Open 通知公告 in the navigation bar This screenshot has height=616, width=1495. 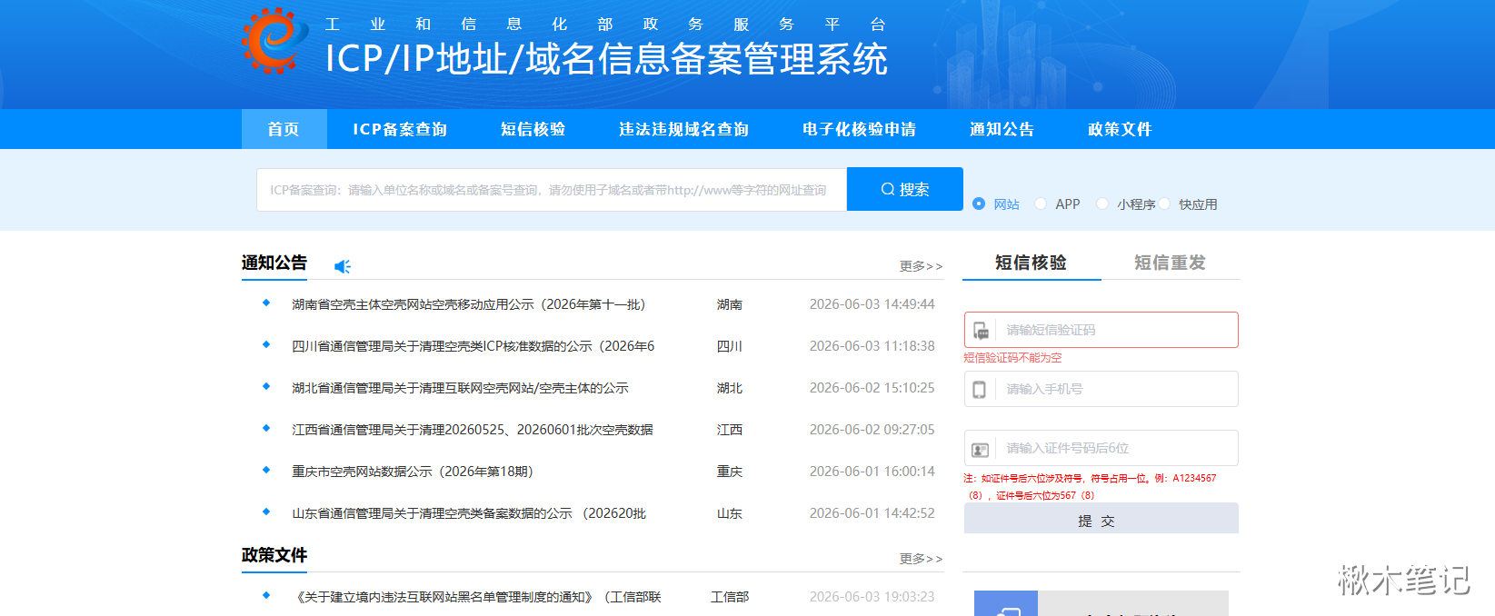point(1002,129)
